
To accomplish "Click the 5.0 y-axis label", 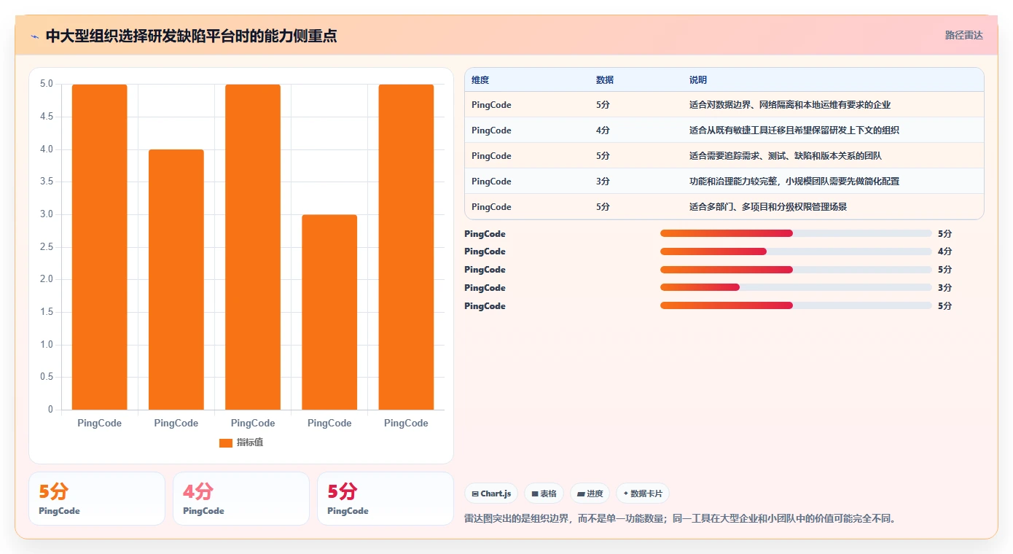I will [46, 84].
